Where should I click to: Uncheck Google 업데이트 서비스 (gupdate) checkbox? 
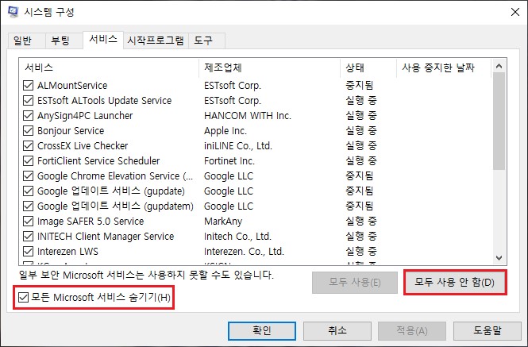(x=28, y=191)
